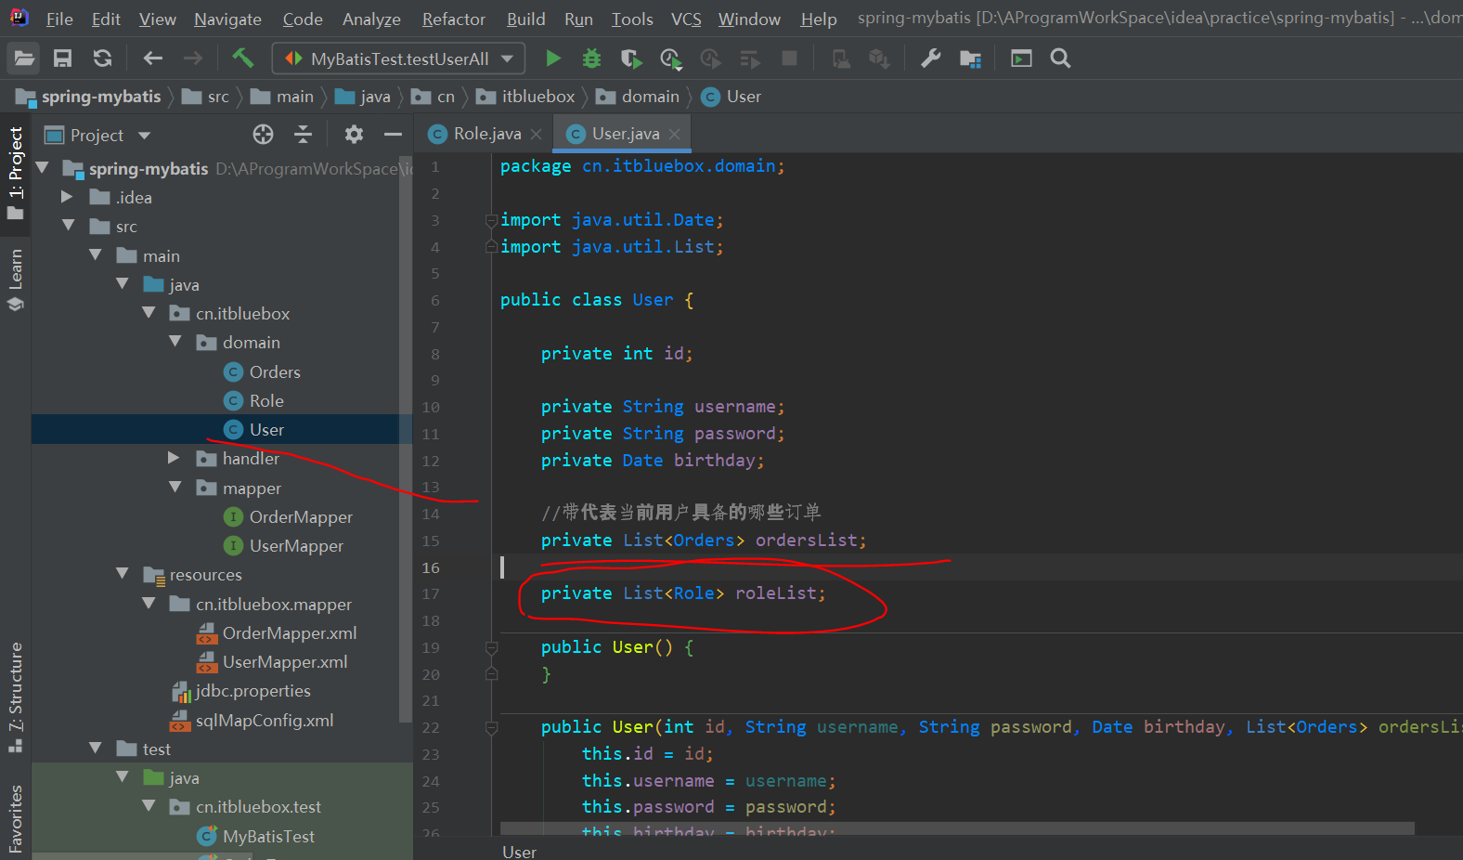Switch to the Role.java editor tab
Viewport: 1463px width, 860px height.
point(484,135)
